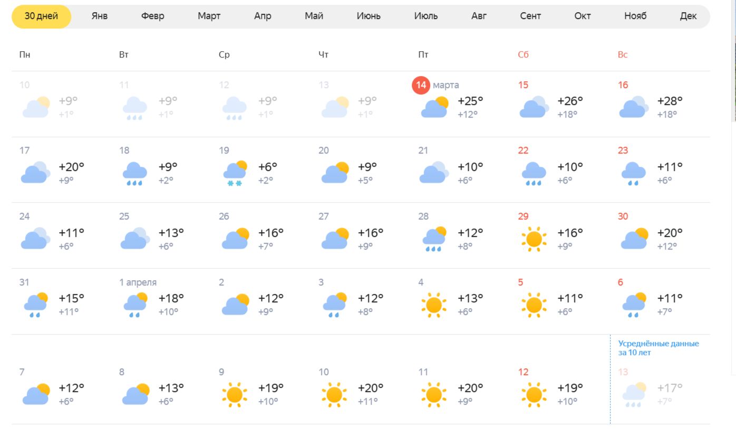Click the sun icon on April 9

coord(234,394)
